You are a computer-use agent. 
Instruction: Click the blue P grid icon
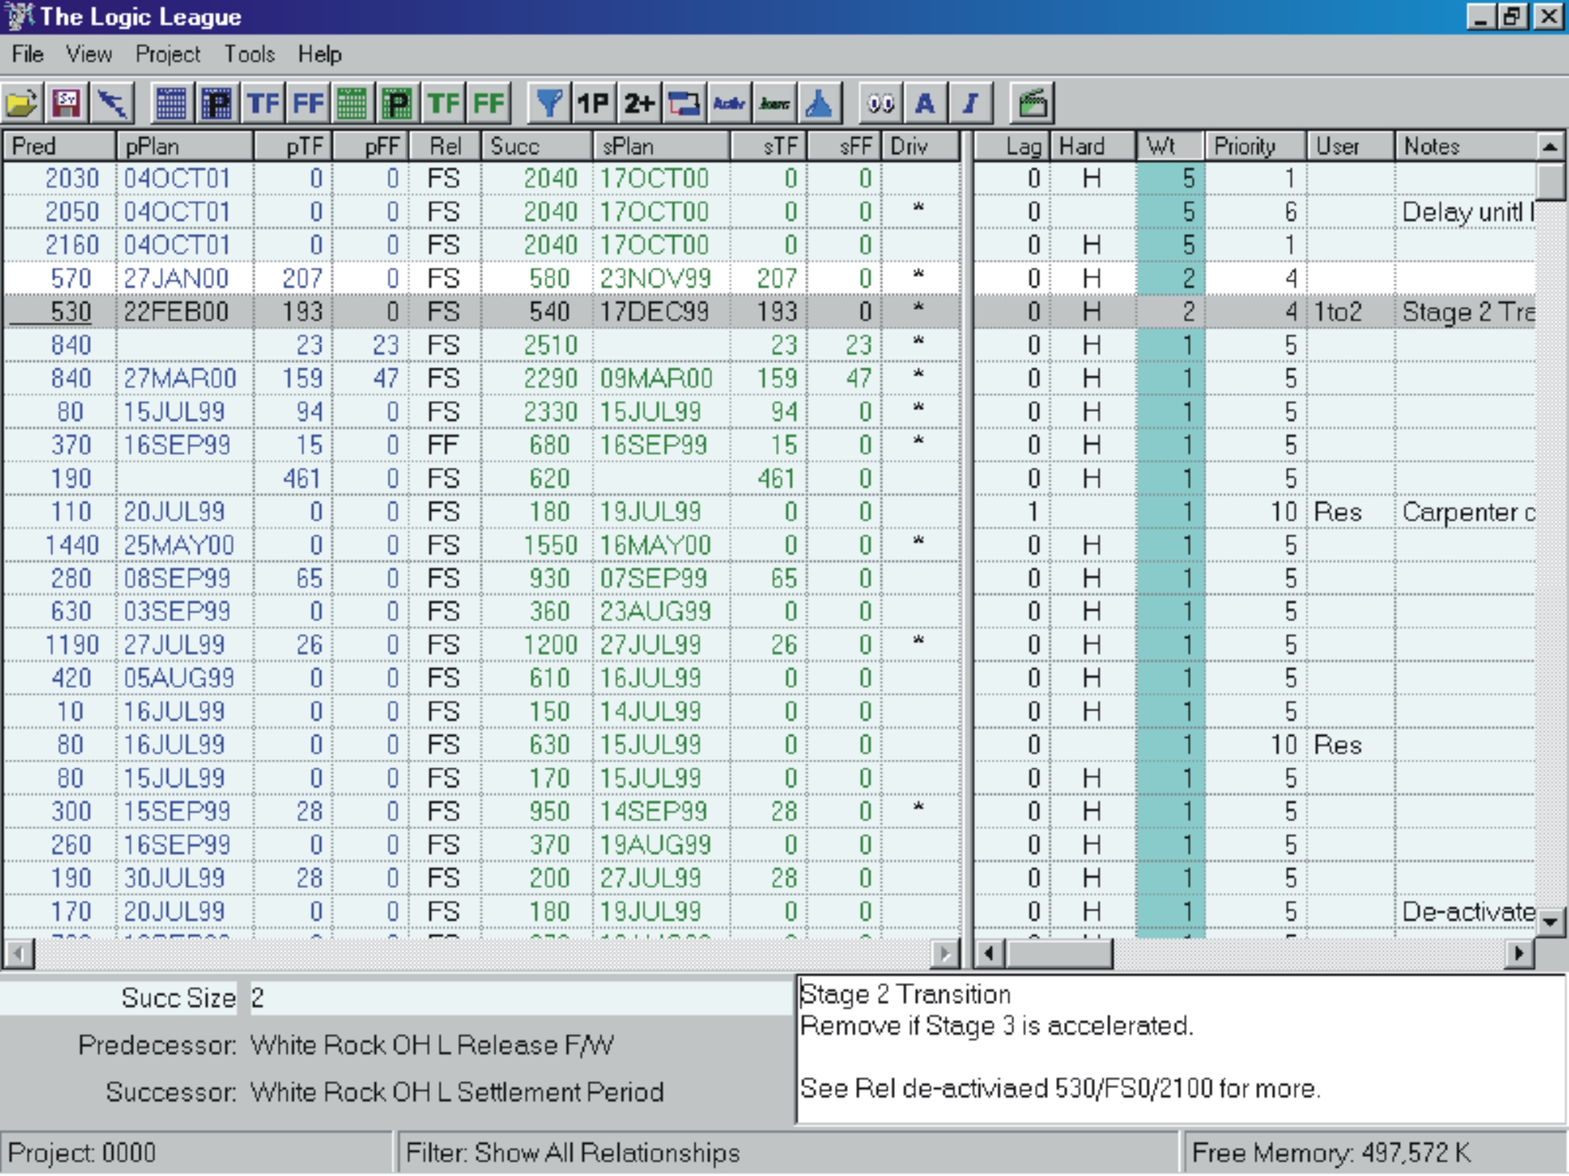click(x=217, y=103)
